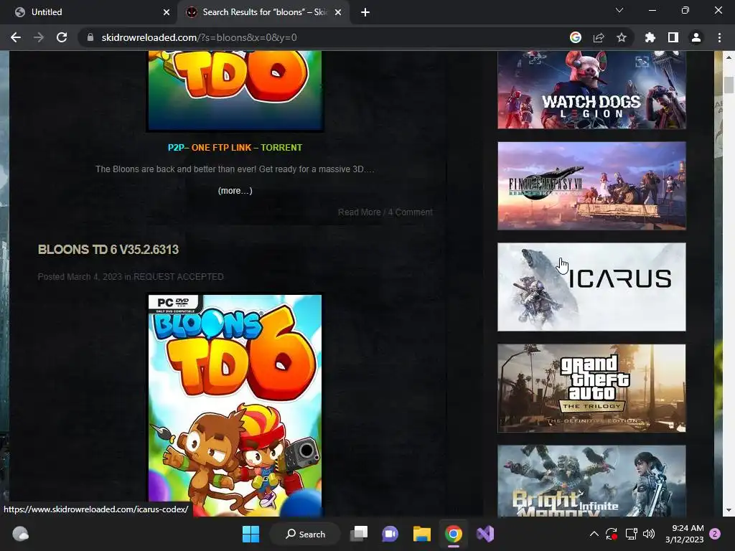Image resolution: width=735 pixels, height=551 pixels.
Task: Open the 4 Comment link
Action: [x=410, y=212]
